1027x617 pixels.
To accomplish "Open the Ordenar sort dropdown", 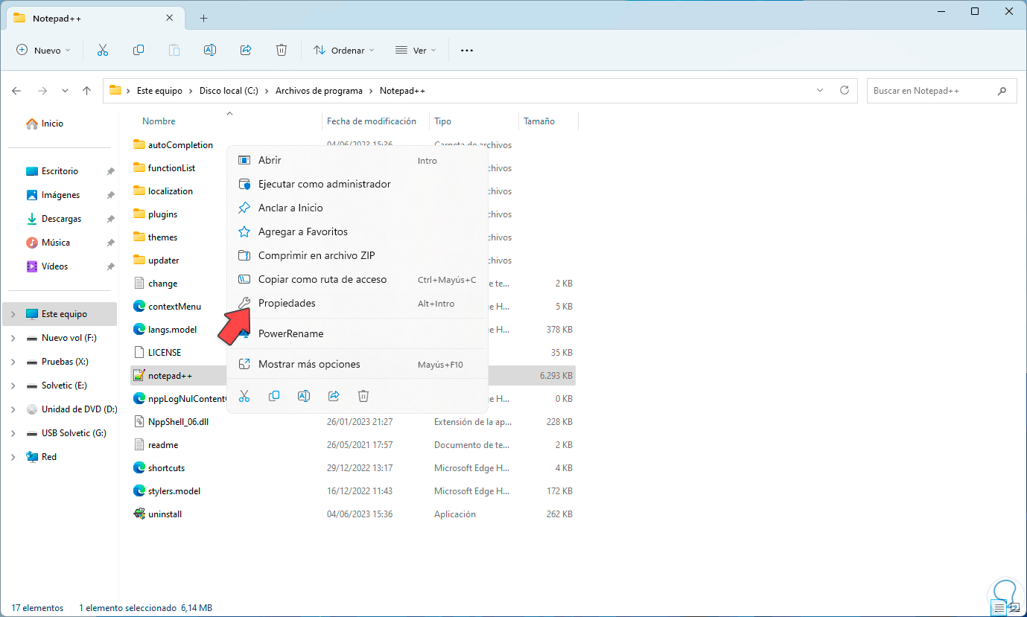I will [x=343, y=50].
